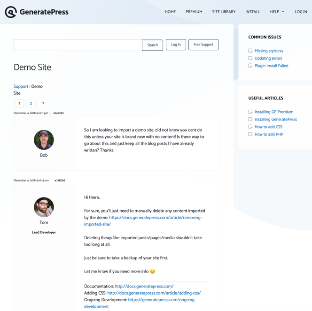This screenshot has width=312, height=311.
Task: Open the document icon beside Plugin Install Failed
Action: coord(250,66)
